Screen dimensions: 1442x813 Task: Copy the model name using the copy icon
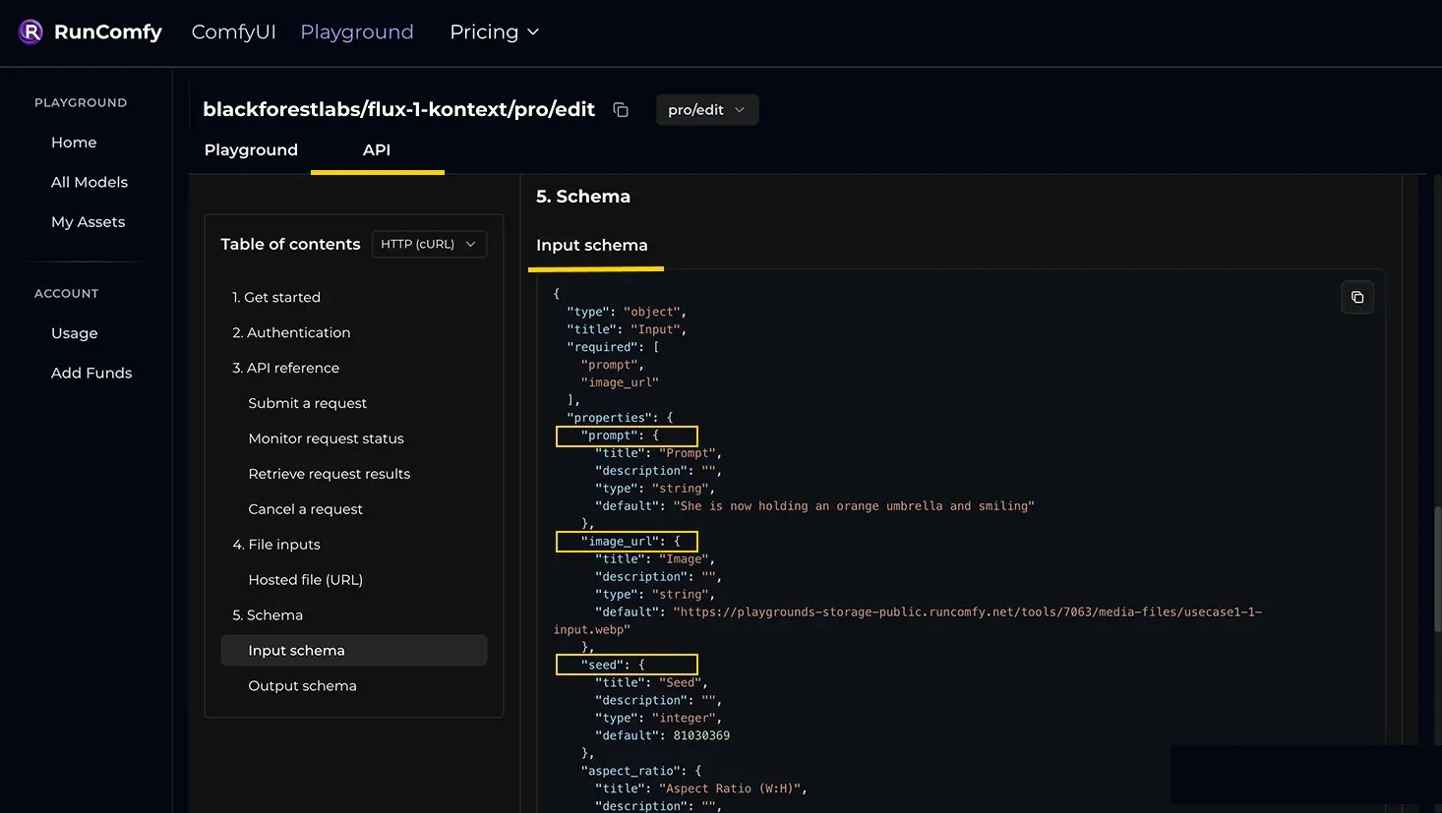620,109
